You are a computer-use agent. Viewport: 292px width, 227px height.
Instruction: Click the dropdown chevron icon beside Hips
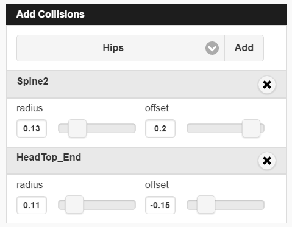click(212, 48)
